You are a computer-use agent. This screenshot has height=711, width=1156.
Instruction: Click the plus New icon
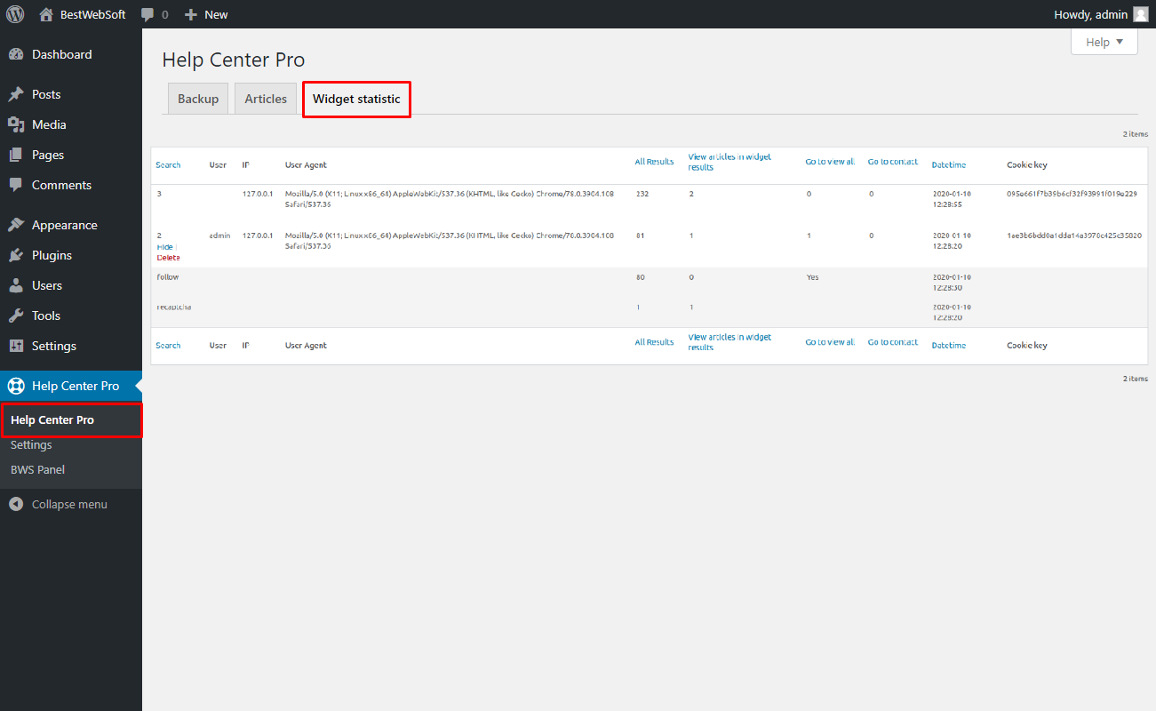tap(190, 14)
